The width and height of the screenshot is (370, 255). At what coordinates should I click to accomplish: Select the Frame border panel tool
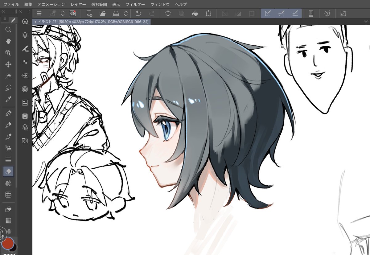point(8,195)
